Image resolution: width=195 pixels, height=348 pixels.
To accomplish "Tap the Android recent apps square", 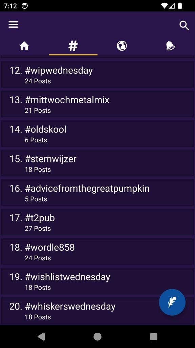I will click(154, 336).
